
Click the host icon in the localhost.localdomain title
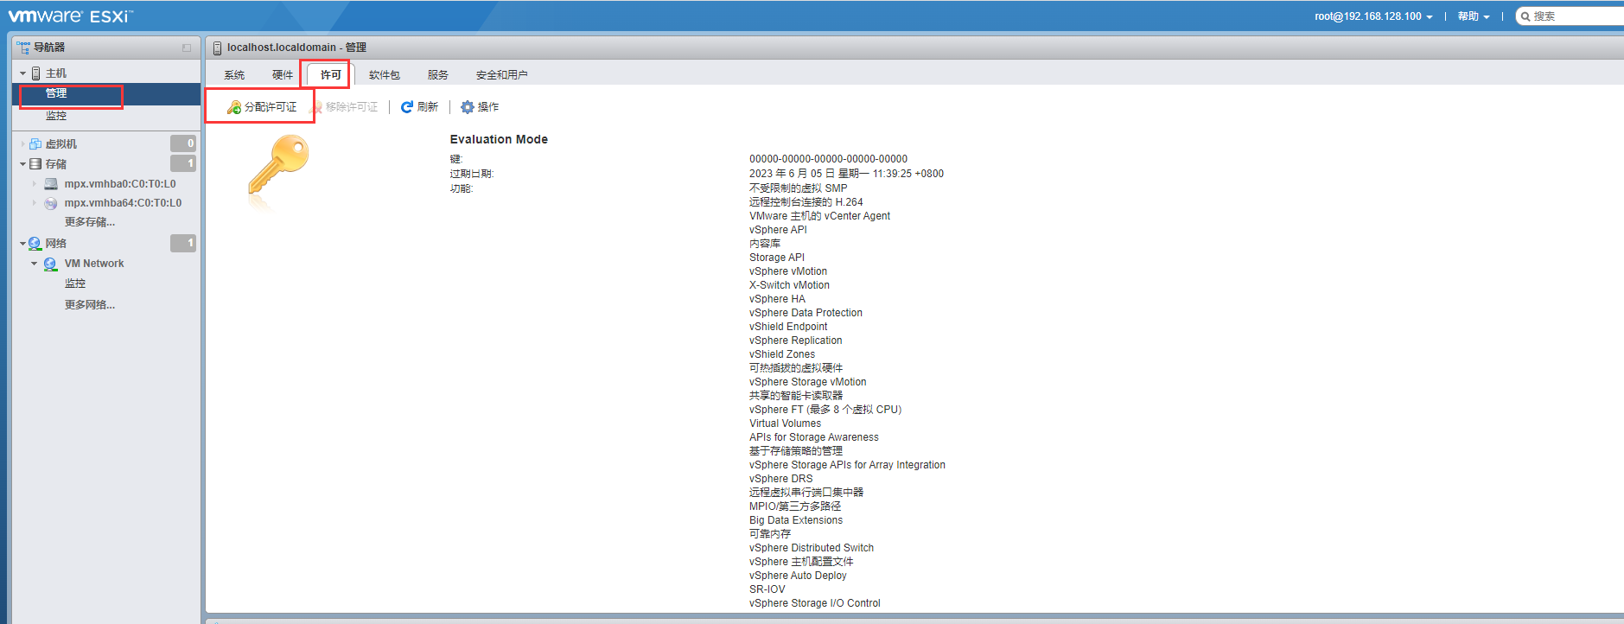click(218, 48)
